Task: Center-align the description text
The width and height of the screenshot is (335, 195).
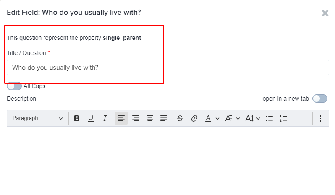Action: click(150, 118)
